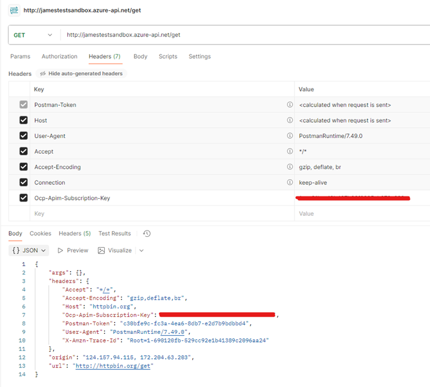Open the response Cookies tab
Screen dimensions: 430x387
point(40,233)
